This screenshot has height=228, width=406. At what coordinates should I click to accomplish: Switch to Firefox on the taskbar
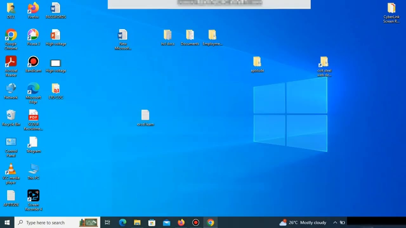point(181,223)
